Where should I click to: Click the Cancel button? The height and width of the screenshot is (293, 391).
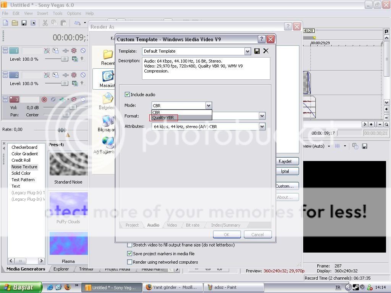coord(258,235)
